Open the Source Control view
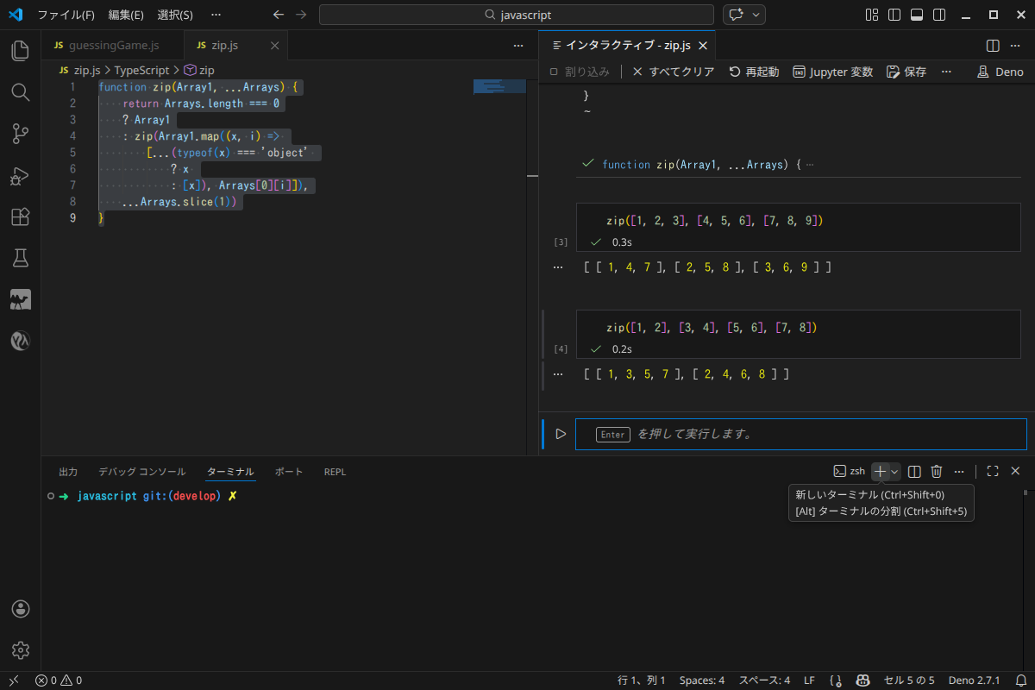This screenshot has width=1035, height=690. coord(21,134)
